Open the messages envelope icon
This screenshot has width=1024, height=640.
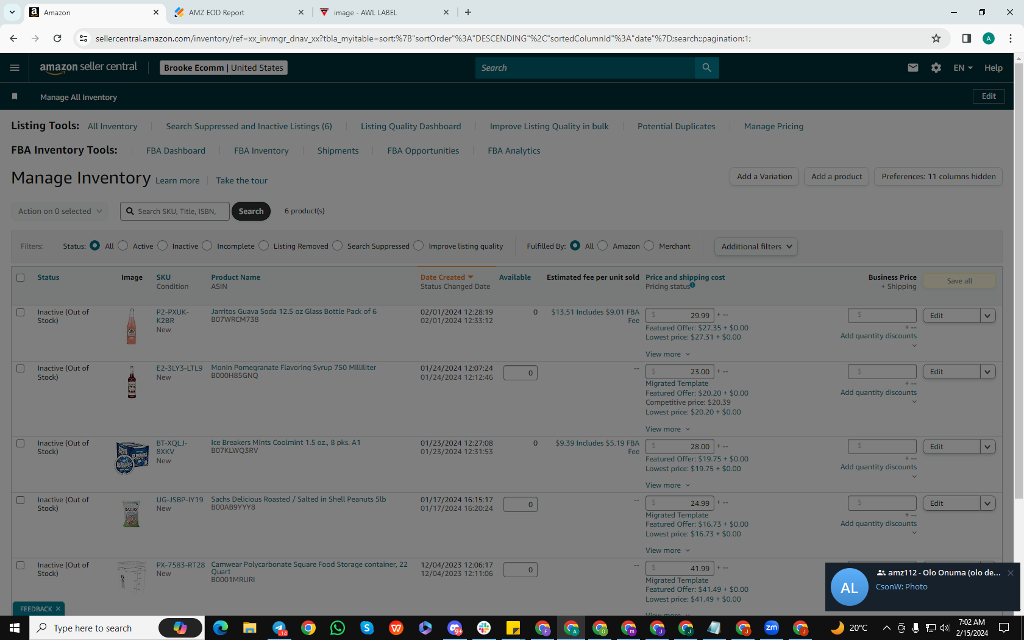pyautogui.click(x=912, y=68)
